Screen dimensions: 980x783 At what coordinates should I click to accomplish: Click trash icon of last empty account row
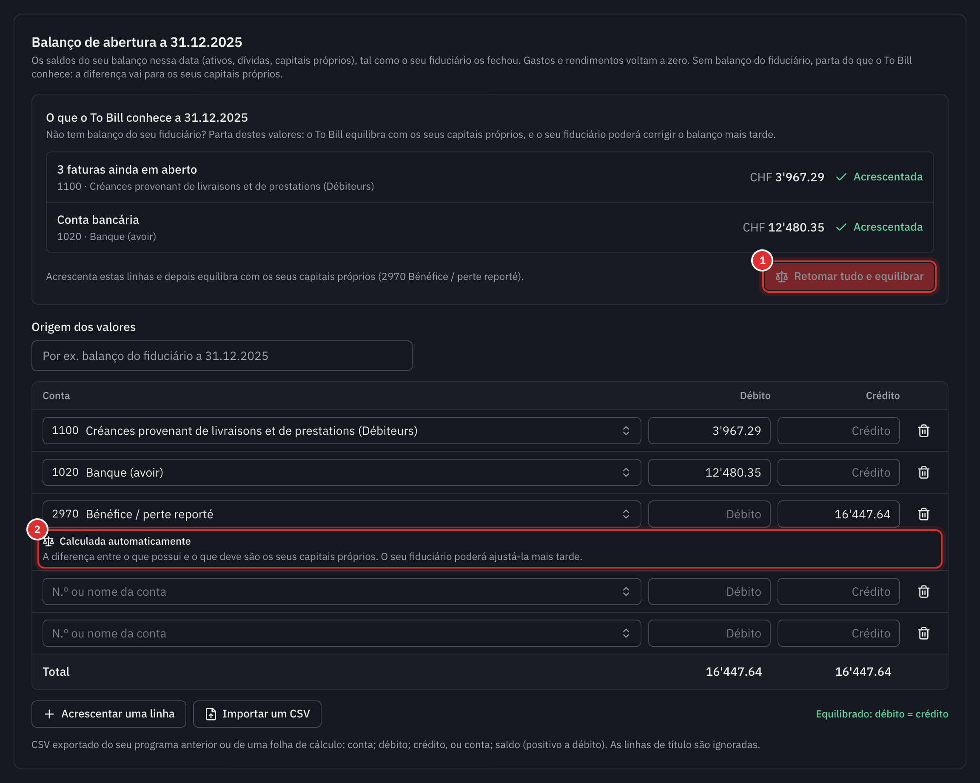point(923,633)
